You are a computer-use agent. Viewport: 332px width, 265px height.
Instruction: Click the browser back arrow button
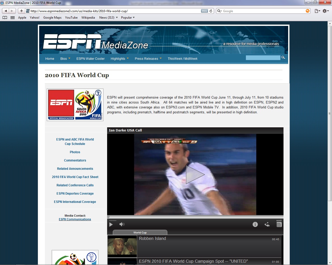coord(6,11)
